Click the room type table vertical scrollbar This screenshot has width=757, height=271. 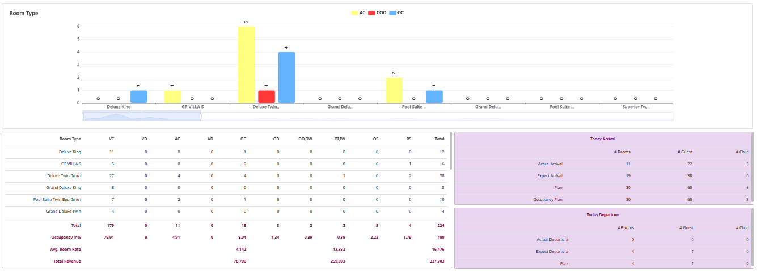(450, 152)
